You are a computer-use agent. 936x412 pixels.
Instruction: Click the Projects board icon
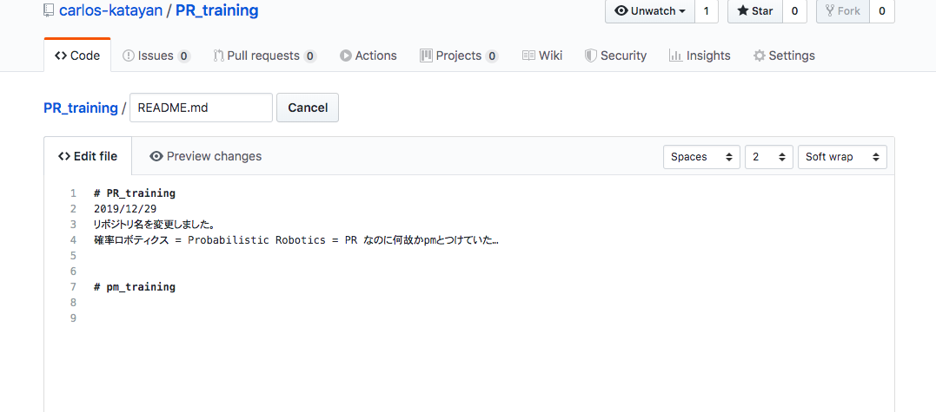tap(426, 56)
